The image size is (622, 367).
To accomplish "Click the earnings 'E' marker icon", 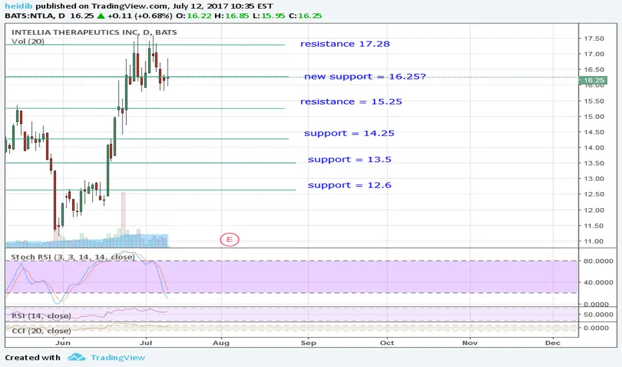I will tap(230, 240).
